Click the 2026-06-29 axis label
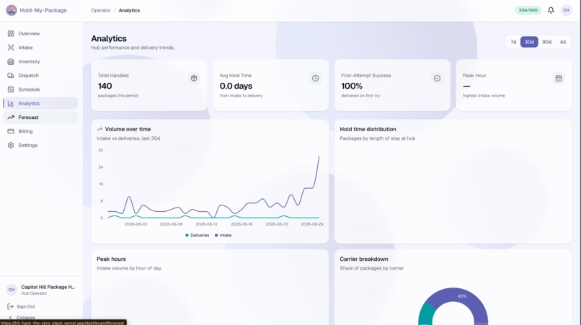The width and height of the screenshot is (581, 325). click(312, 224)
